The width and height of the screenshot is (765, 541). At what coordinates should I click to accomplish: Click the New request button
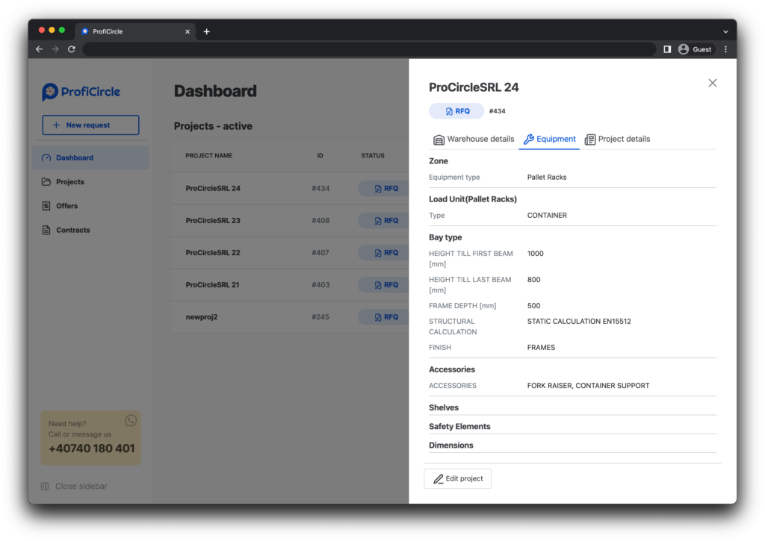pos(90,125)
